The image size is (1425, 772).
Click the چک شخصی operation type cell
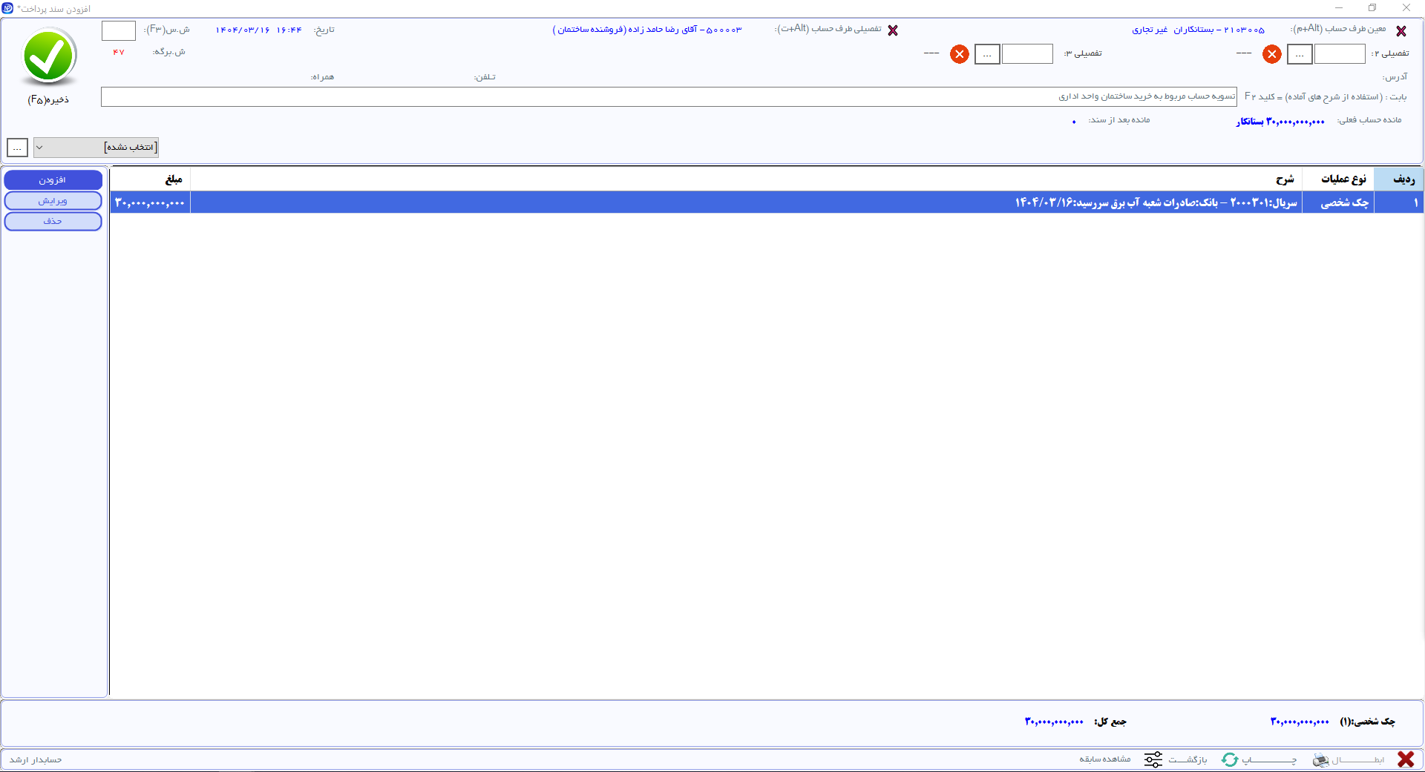coord(1338,202)
